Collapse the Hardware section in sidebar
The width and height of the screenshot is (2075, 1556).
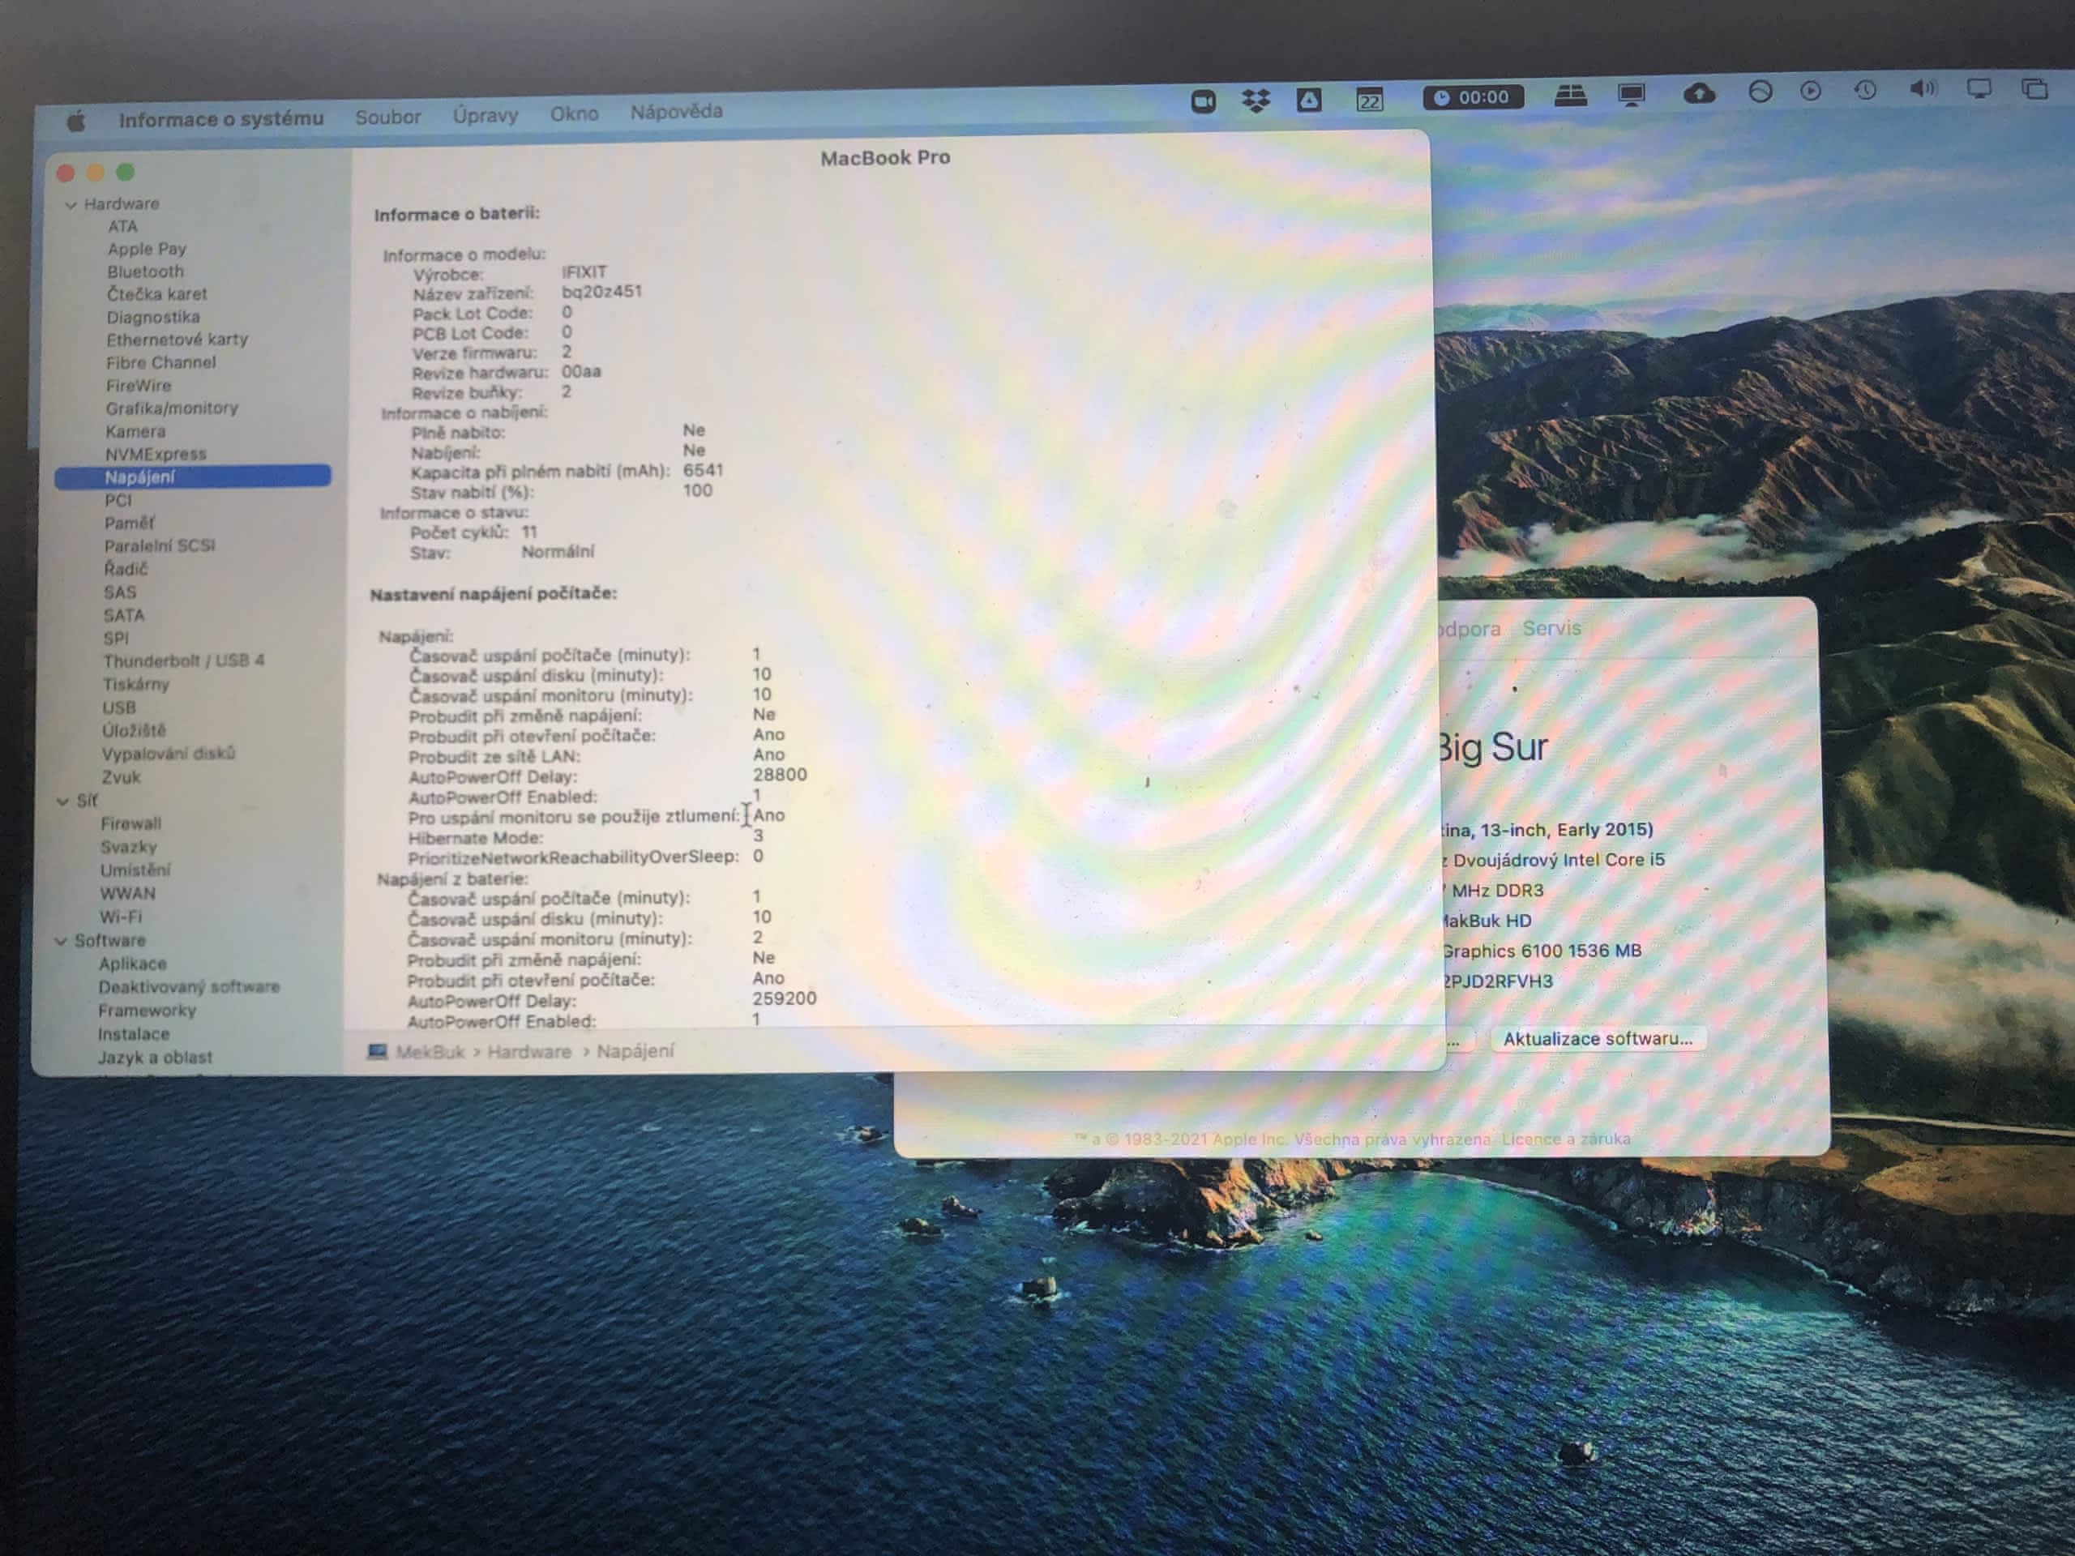(x=71, y=204)
